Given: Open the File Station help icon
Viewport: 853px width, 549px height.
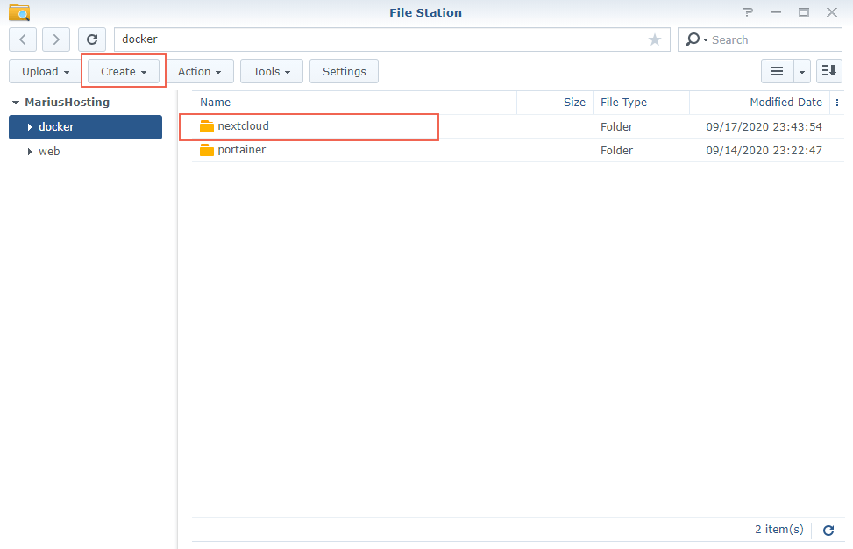Looking at the screenshot, I should coord(748,12).
